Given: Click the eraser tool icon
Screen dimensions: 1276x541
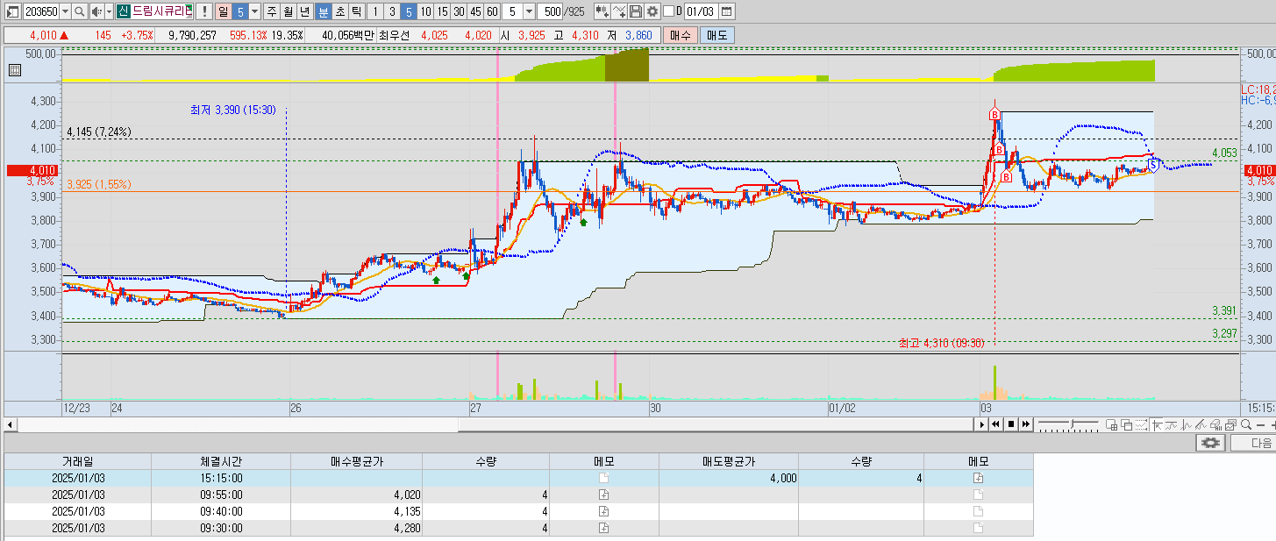Looking at the screenshot, I should point(1215,424).
